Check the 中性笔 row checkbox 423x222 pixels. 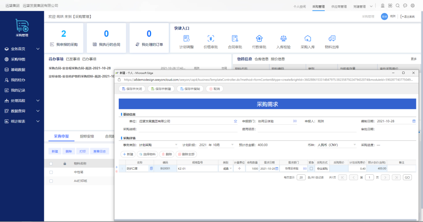point(51,172)
